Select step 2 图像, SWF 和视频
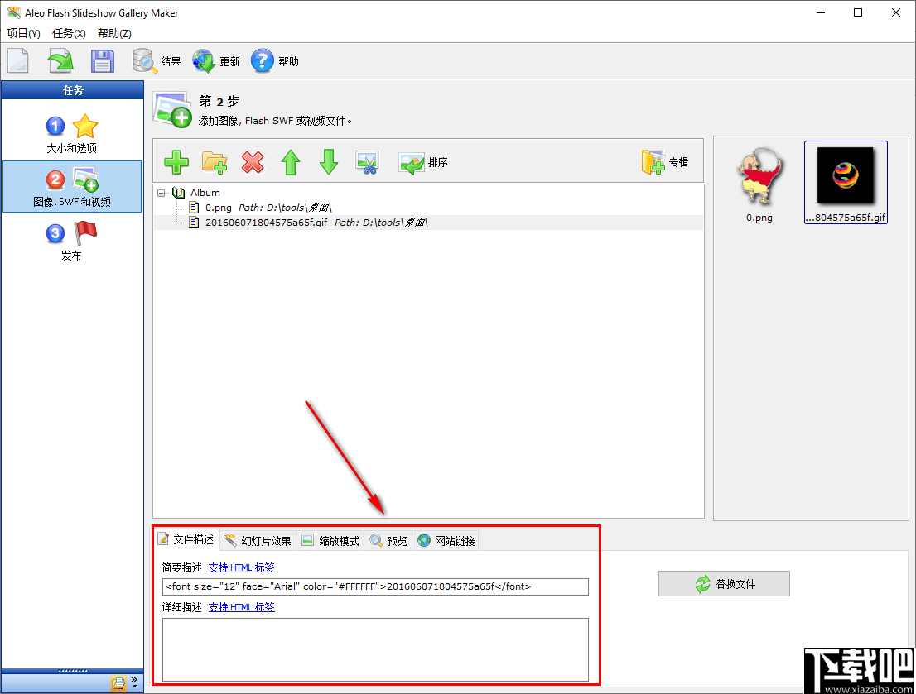The height and width of the screenshot is (694, 916). (72, 187)
